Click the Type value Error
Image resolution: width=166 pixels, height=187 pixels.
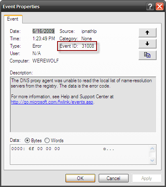pyautogui.click(x=37, y=46)
